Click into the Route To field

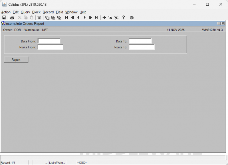pos(142,47)
